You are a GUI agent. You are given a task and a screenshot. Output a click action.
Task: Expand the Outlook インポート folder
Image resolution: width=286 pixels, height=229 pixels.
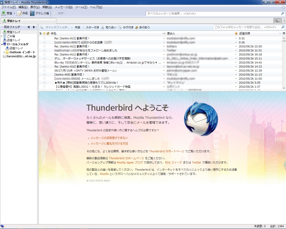pos(4,52)
